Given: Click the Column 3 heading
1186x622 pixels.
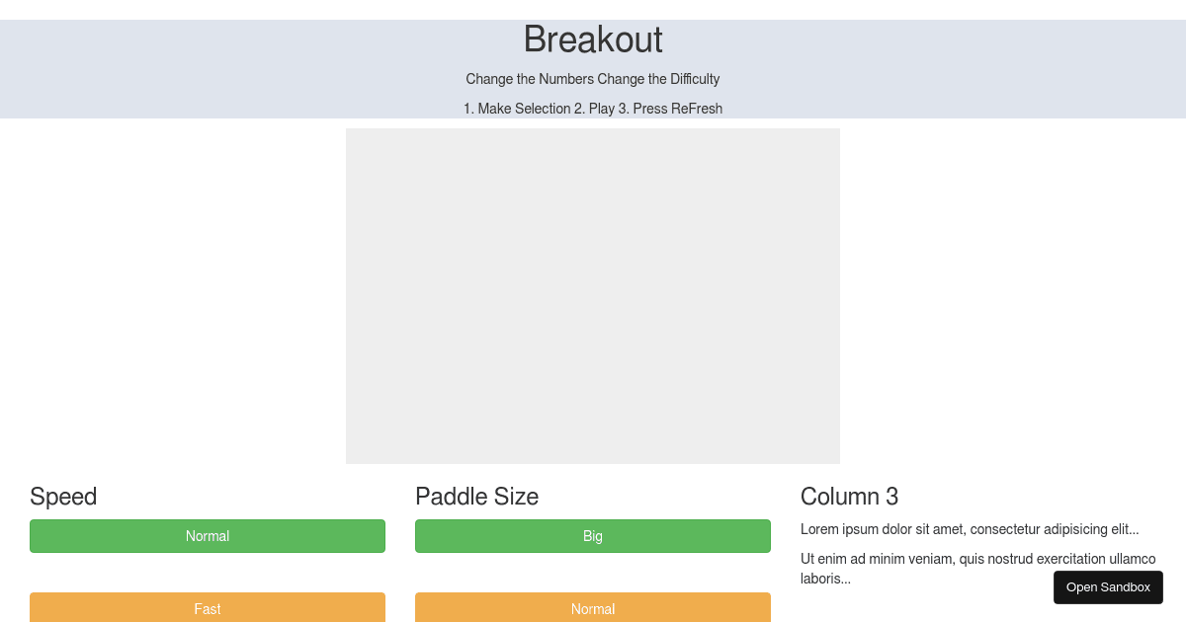Looking at the screenshot, I should (x=849, y=497).
